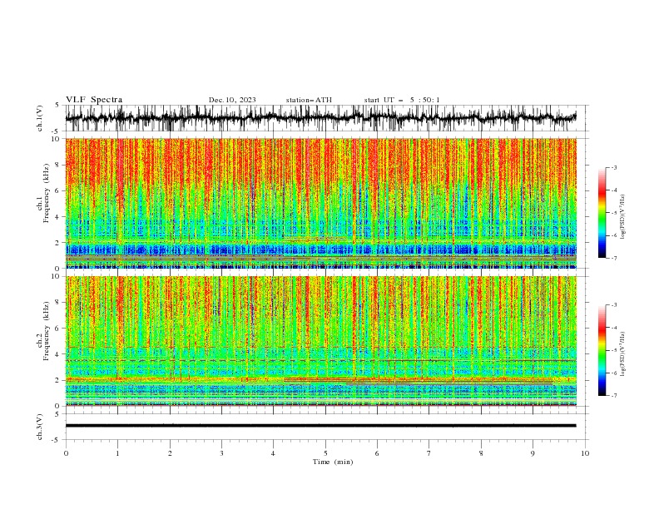Screen dimensions: 659x509
Task: Click the ch.1 color bar "log(PSD)" label
Action: (x=623, y=217)
